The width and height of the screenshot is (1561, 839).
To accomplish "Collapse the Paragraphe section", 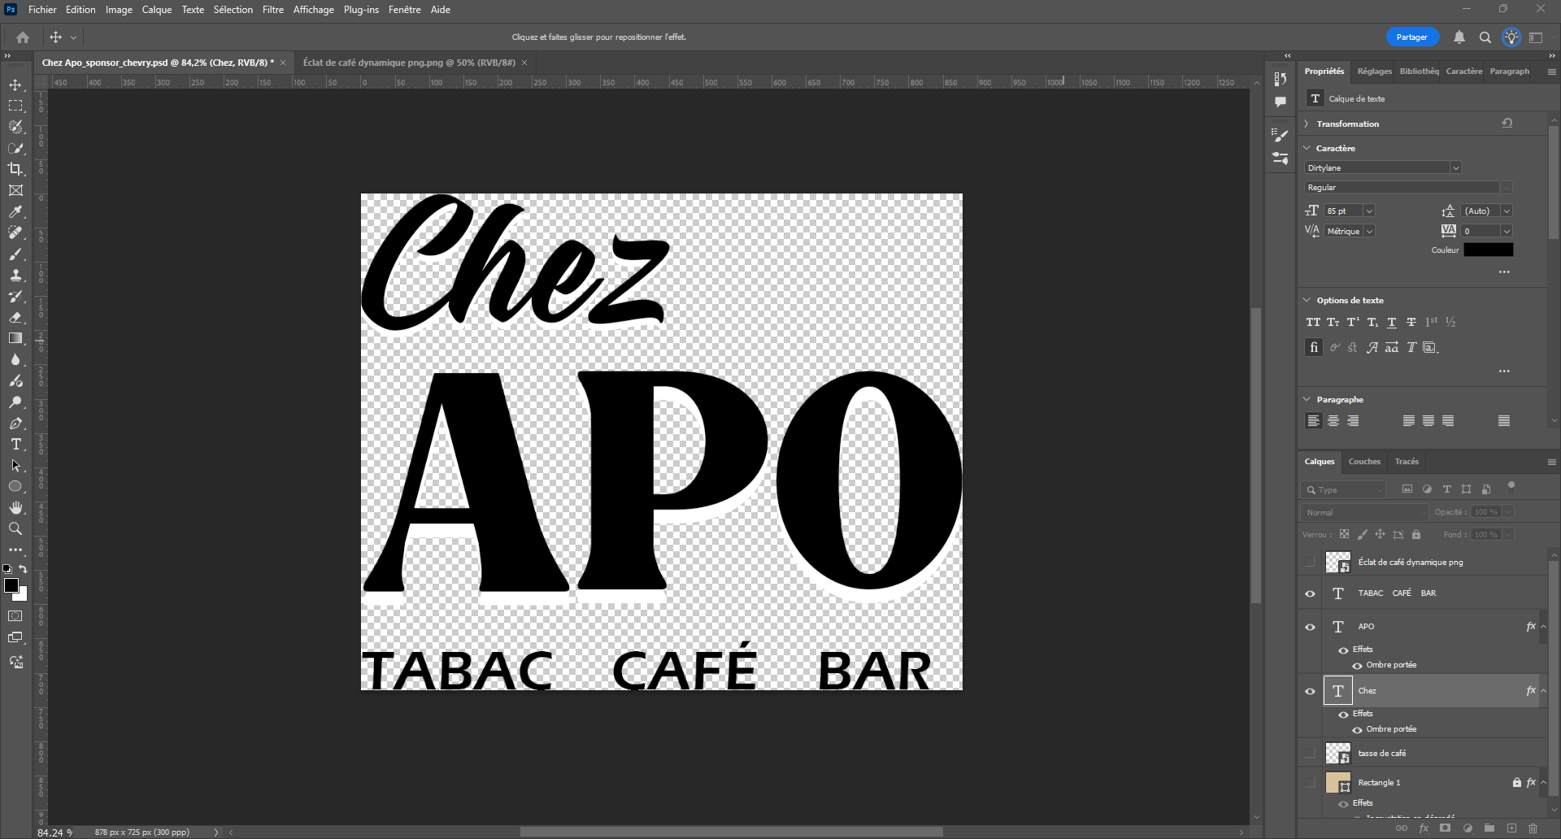I will tap(1307, 399).
